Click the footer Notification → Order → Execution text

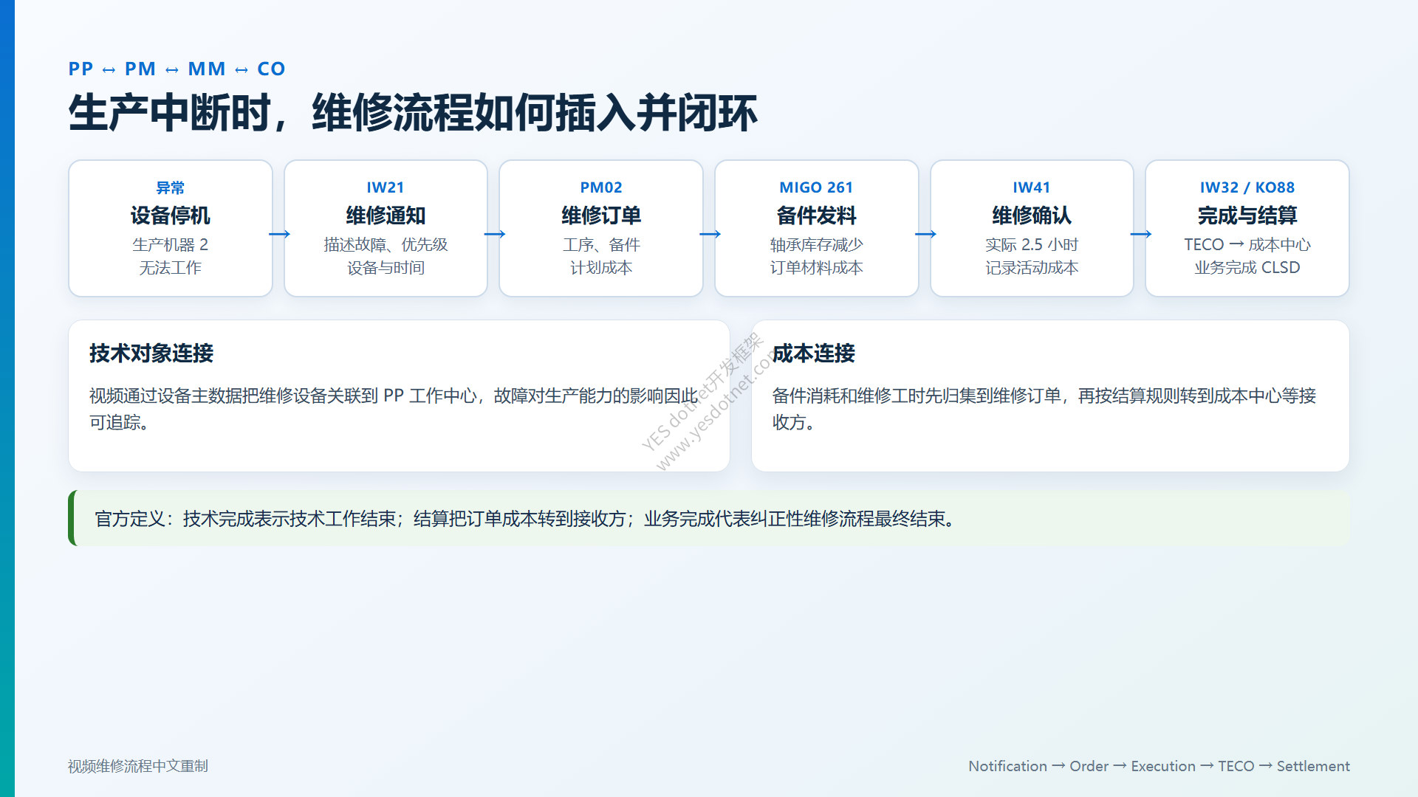[x=1159, y=766]
